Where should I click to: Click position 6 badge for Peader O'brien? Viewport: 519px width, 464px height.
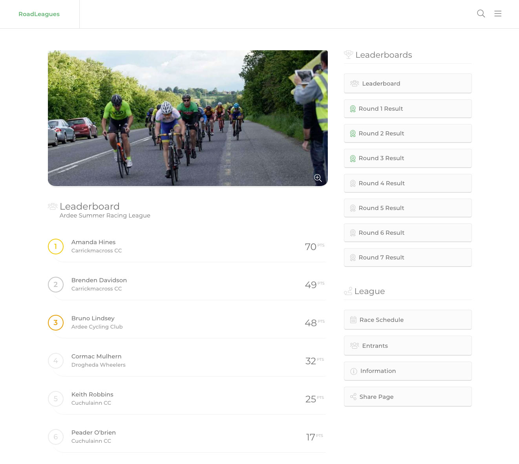pyautogui.click(x=56, y=437)
